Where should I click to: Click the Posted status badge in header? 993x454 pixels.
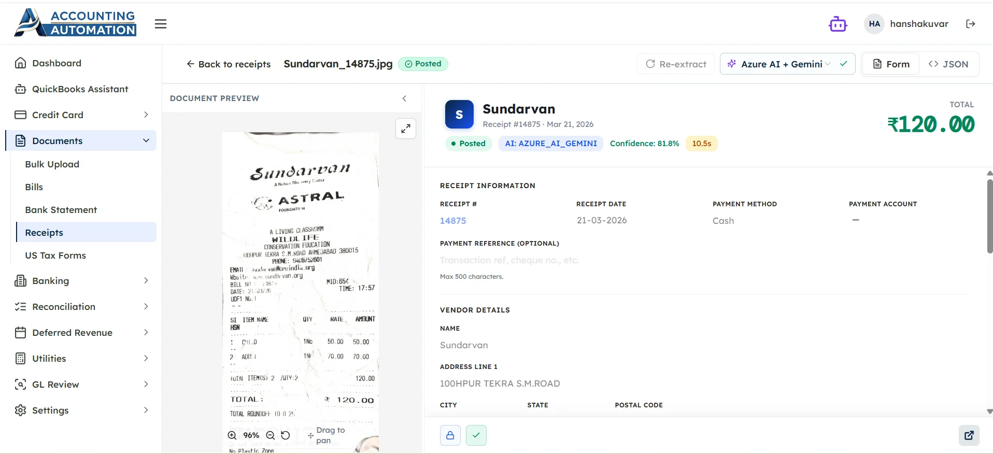[423, 64]
